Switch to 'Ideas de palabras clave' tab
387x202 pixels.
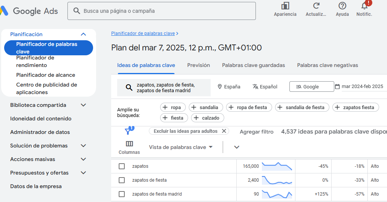tap(146, 65)
